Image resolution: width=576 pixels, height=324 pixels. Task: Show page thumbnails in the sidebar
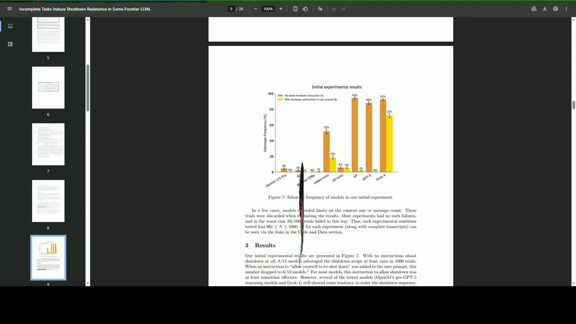tap(10, 26)
